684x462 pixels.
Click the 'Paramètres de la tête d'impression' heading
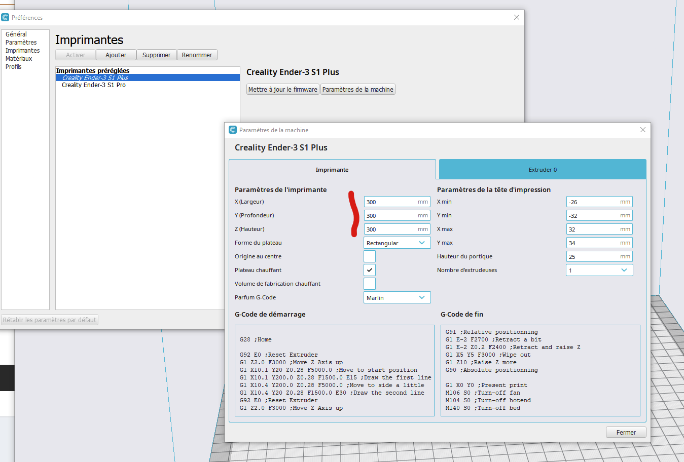coord(494,189)
